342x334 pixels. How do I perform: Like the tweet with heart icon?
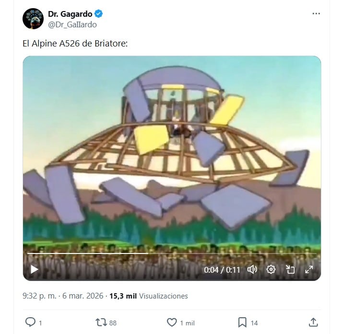(172, 322)
